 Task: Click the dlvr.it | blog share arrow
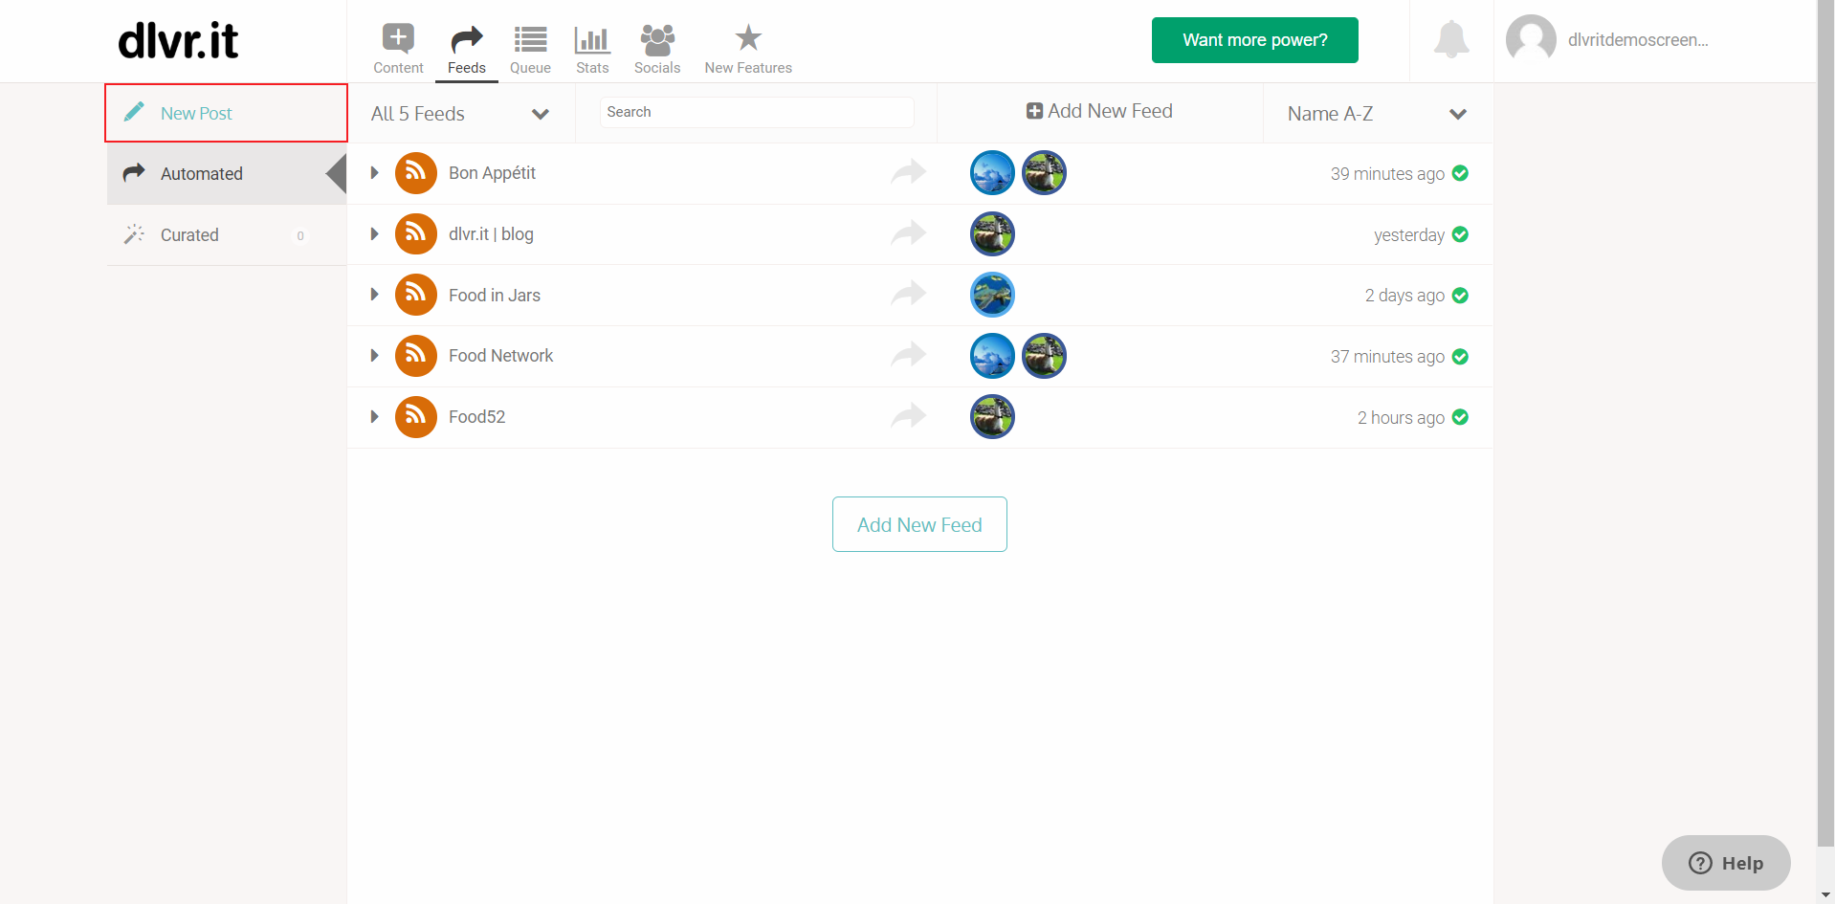click(x=908, y=233)
